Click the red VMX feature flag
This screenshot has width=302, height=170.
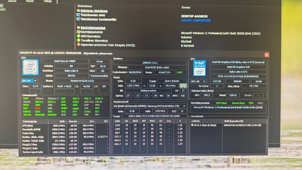pos(37,108)
